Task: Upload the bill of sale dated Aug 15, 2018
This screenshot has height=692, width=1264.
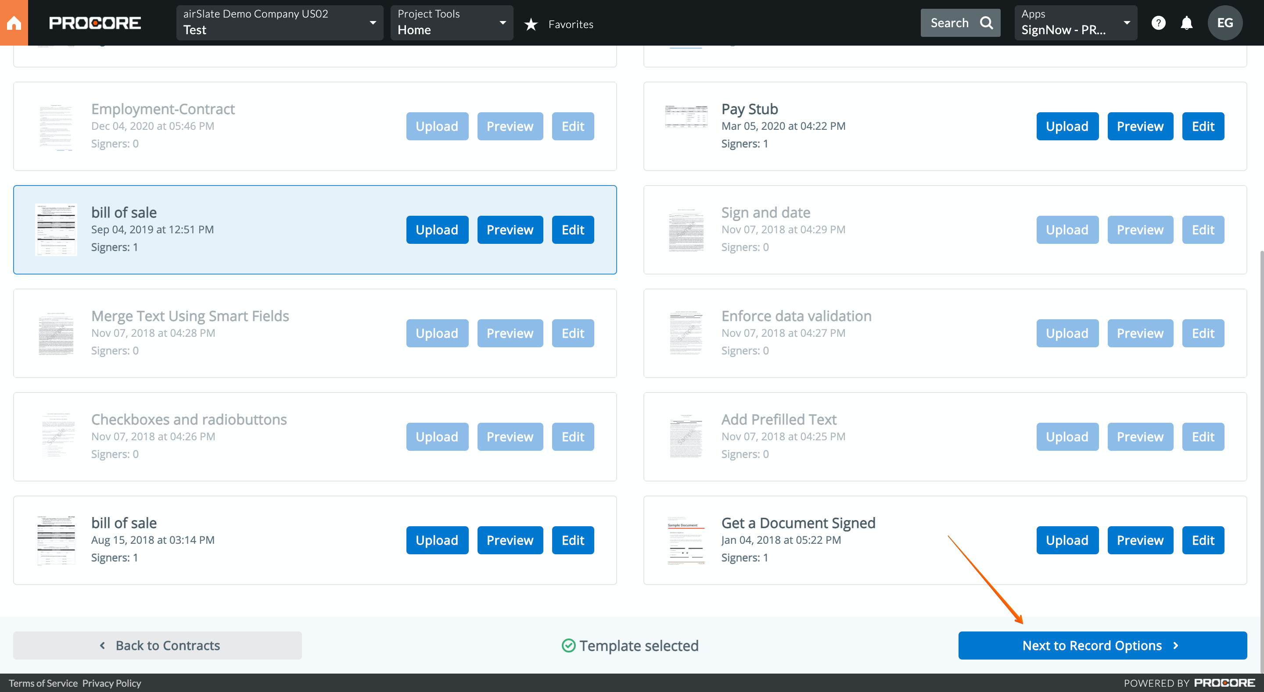Action: coord(437,540)
